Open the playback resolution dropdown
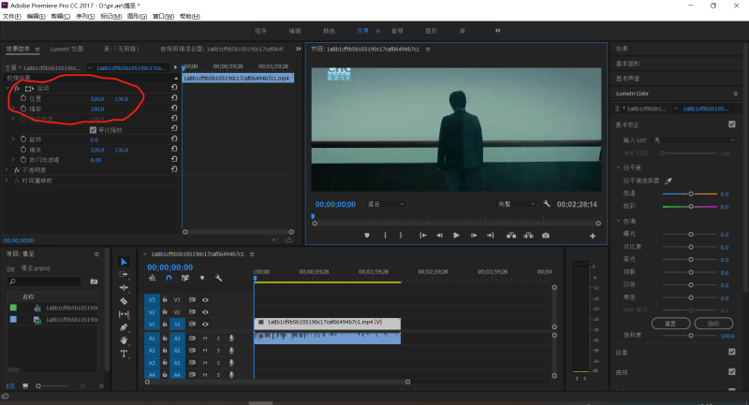 [x=517, y=203]
